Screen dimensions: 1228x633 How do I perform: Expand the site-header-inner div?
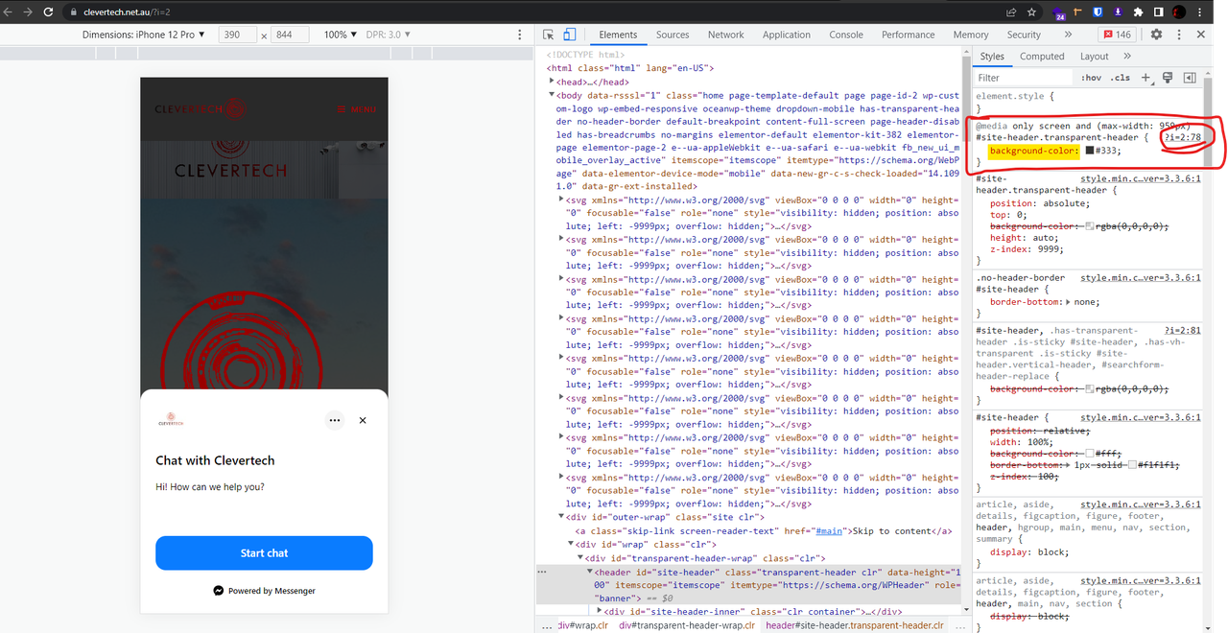point(600,611)
